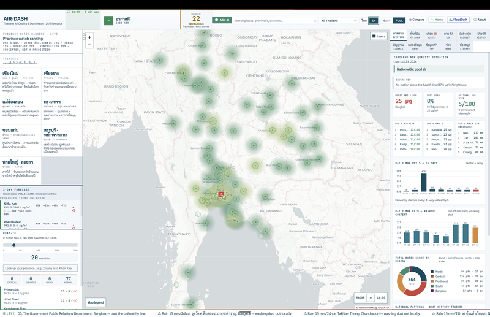Open the Ask AI assistant

click(222, 20)
